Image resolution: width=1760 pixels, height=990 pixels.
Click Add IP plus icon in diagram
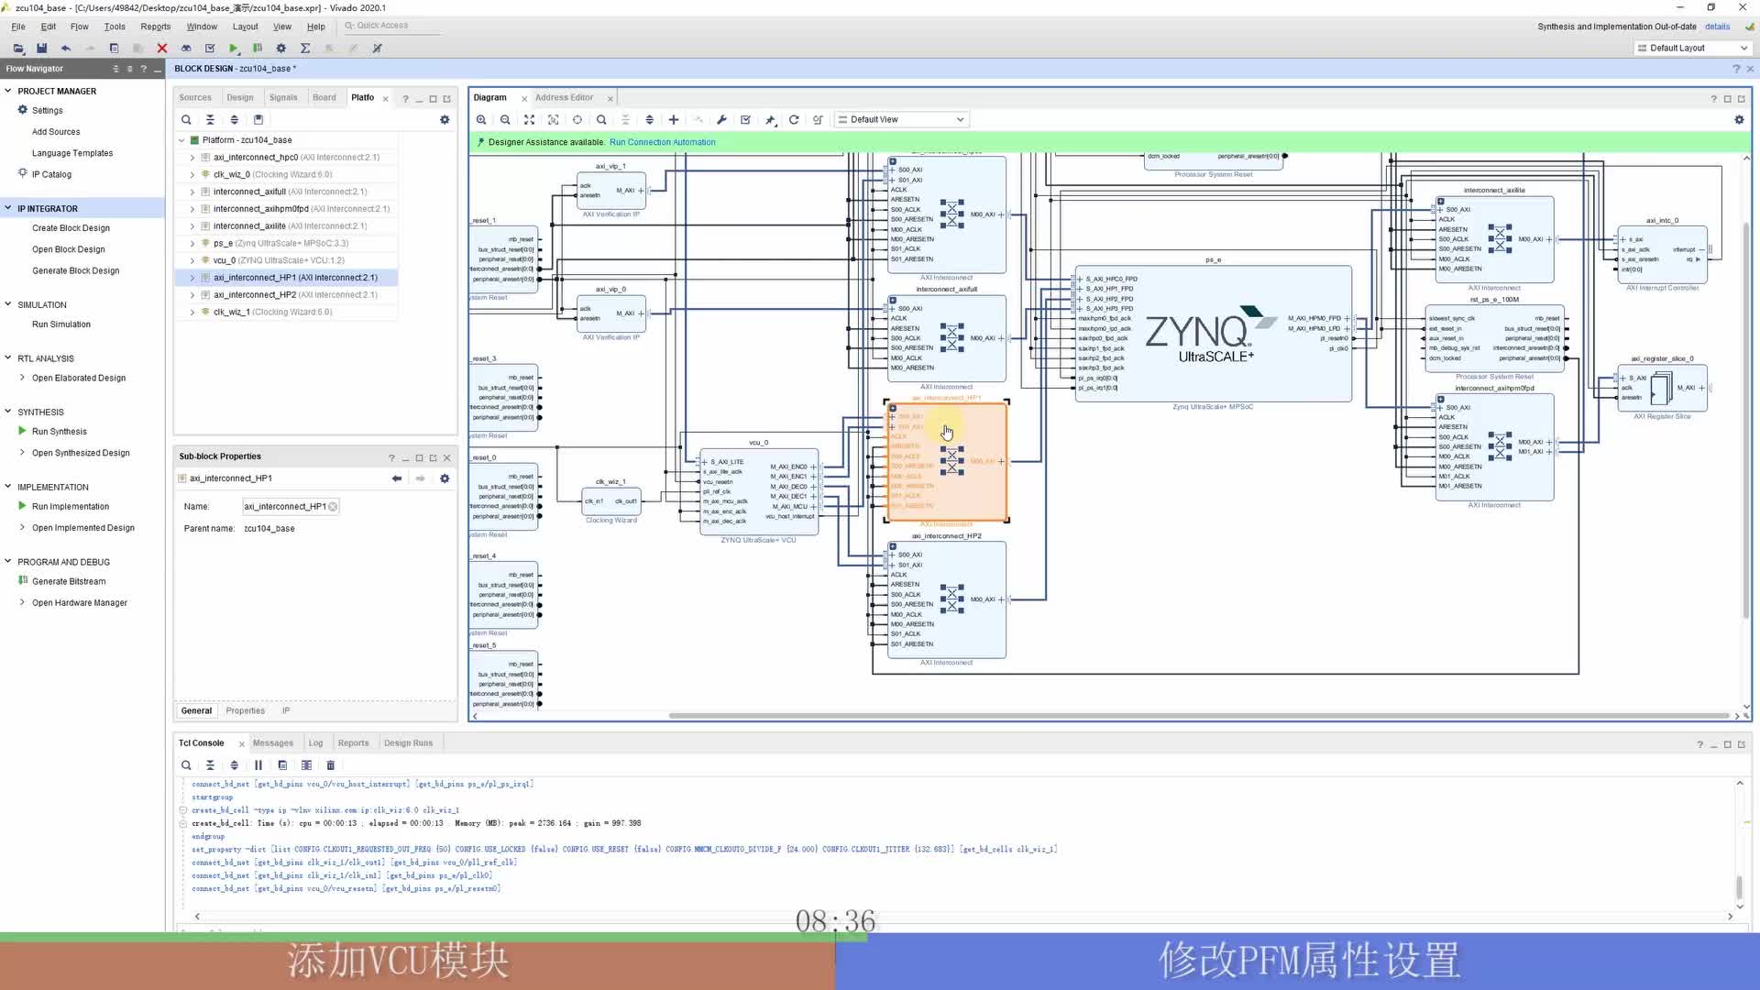point(674,119)
